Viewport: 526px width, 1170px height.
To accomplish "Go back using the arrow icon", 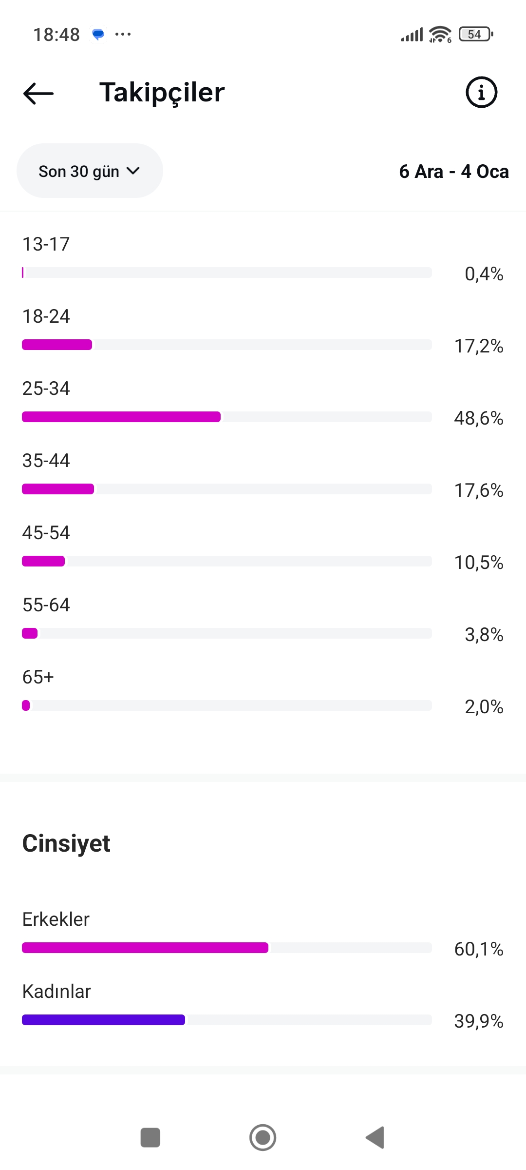I will coord(38,93).
